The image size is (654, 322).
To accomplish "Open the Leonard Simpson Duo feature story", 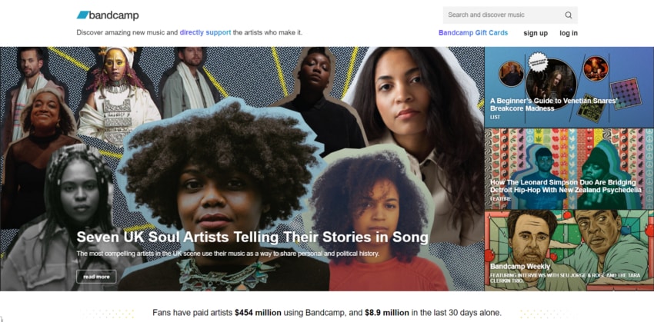I will pos(566,186).
